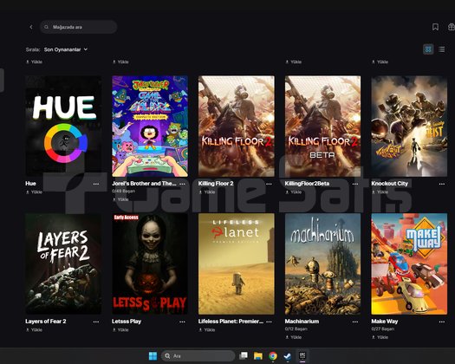Viewport: 455px width, 364px height.
Task: Open the wishlist bookmark icon
Action: click(435, 27)
